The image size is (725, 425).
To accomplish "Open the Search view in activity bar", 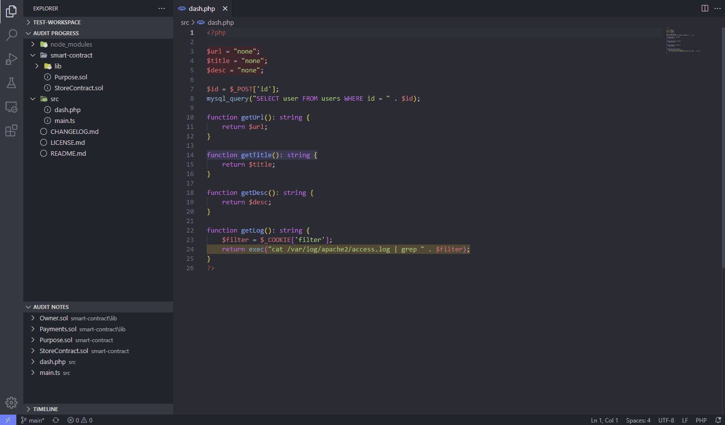I will [11, 35].
